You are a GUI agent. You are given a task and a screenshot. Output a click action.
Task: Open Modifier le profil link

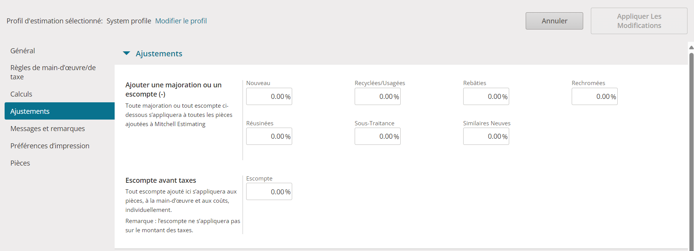181,21
